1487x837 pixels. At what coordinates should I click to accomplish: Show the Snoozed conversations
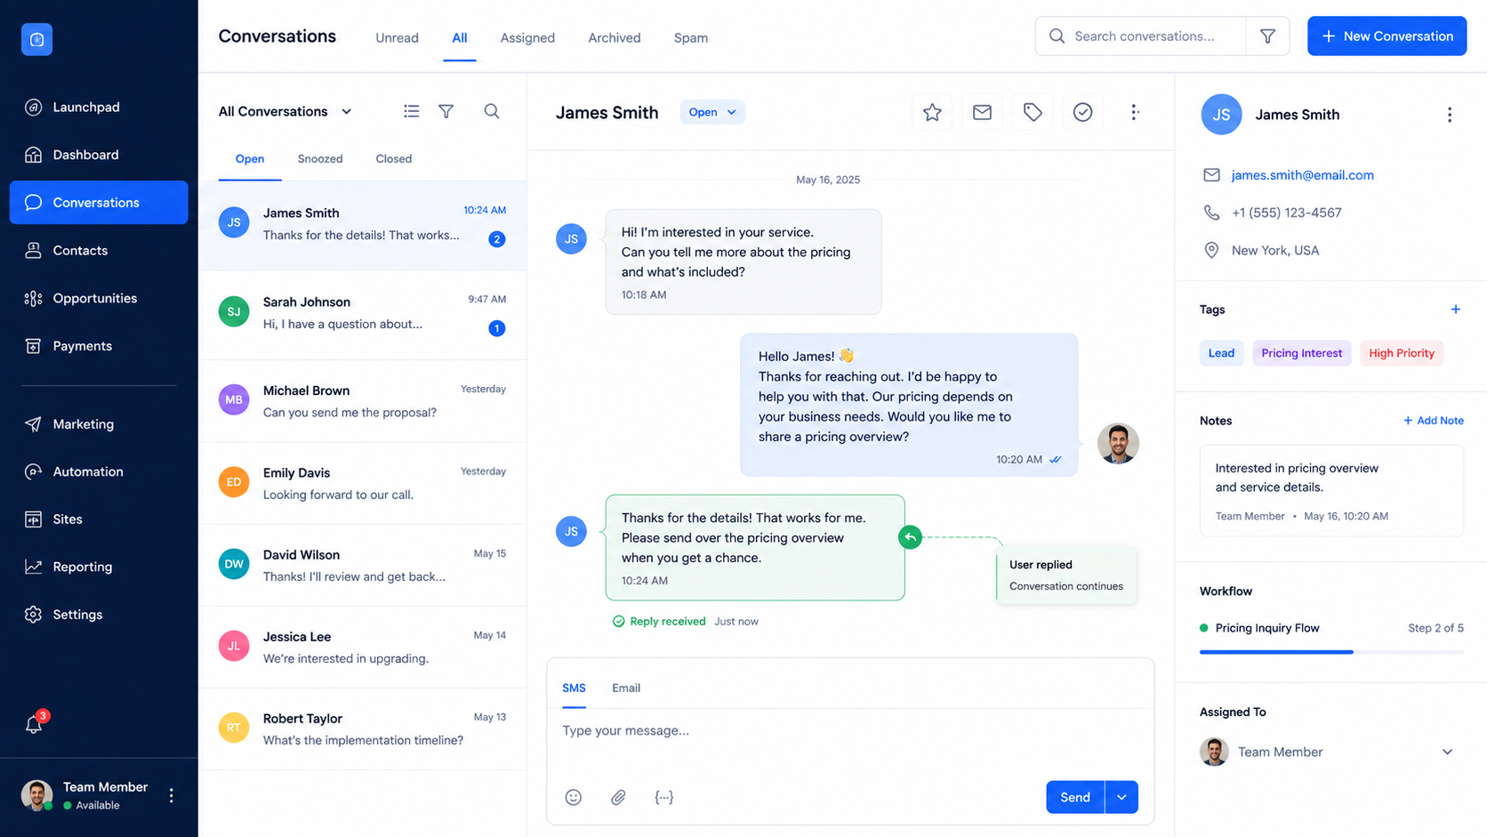tap(320, 159)
